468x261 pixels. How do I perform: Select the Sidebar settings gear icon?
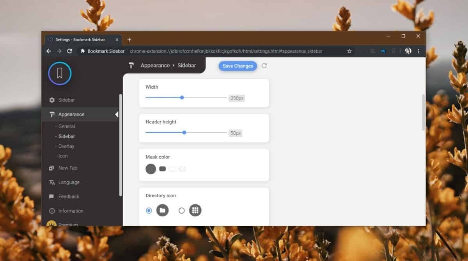pos(52,100)
